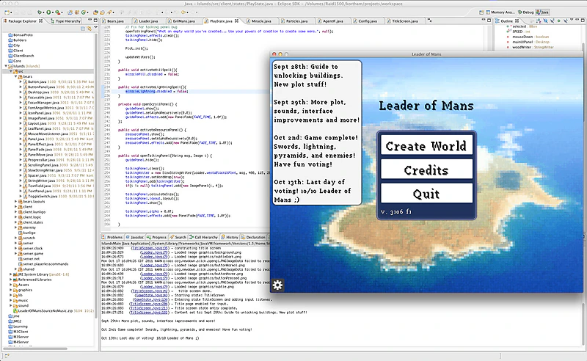This screenshot has width=587, height=361.
Task: Minimize the Outline view
Action: click(577, 20)
